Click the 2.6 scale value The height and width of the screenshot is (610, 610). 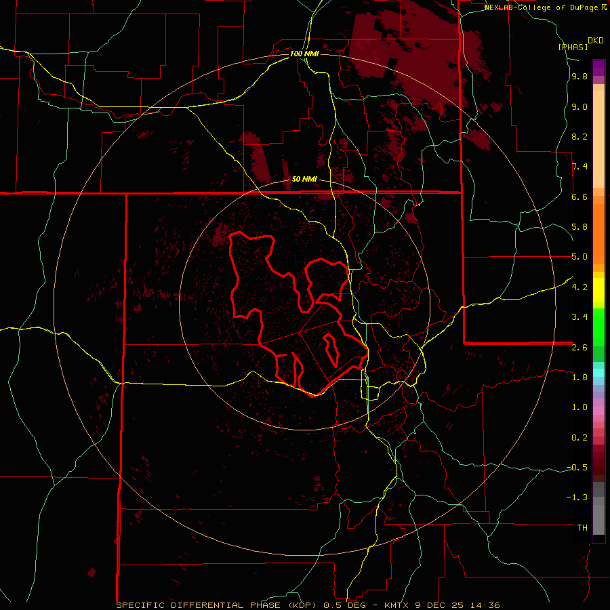tap(579, 348)
